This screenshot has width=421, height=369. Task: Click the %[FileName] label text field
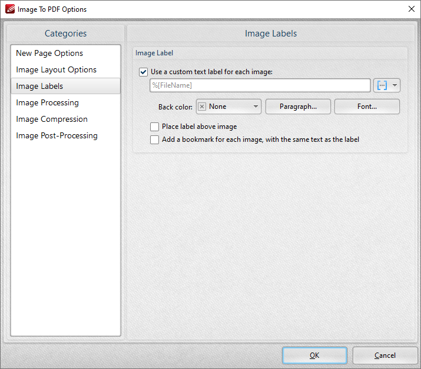tap(260, 85)
